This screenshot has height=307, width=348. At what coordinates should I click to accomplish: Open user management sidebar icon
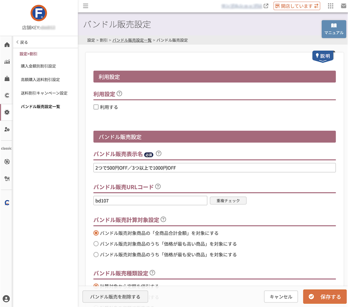(7, 129)
